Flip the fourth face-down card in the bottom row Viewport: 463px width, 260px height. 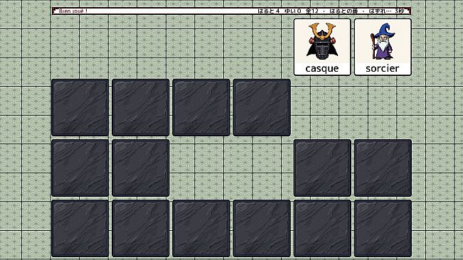point(262,229)
